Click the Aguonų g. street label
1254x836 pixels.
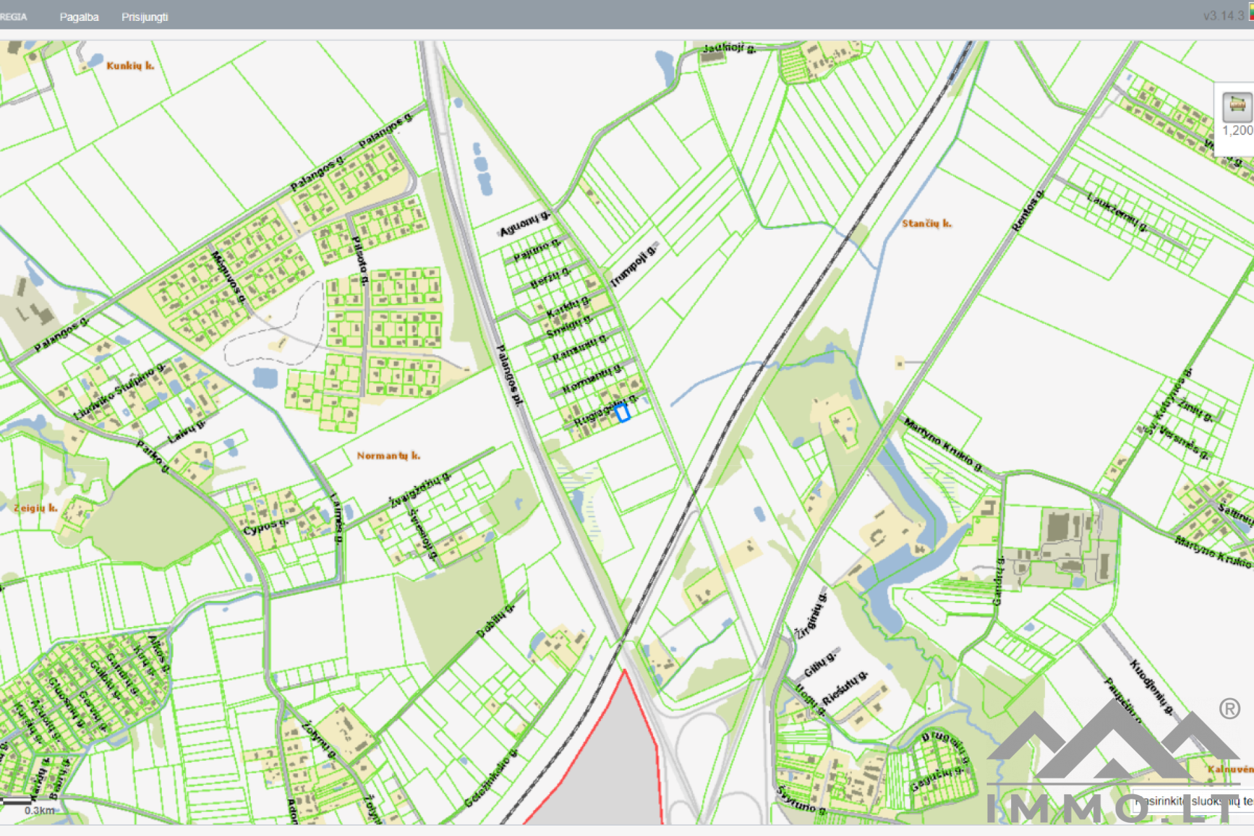coord(524,223)
